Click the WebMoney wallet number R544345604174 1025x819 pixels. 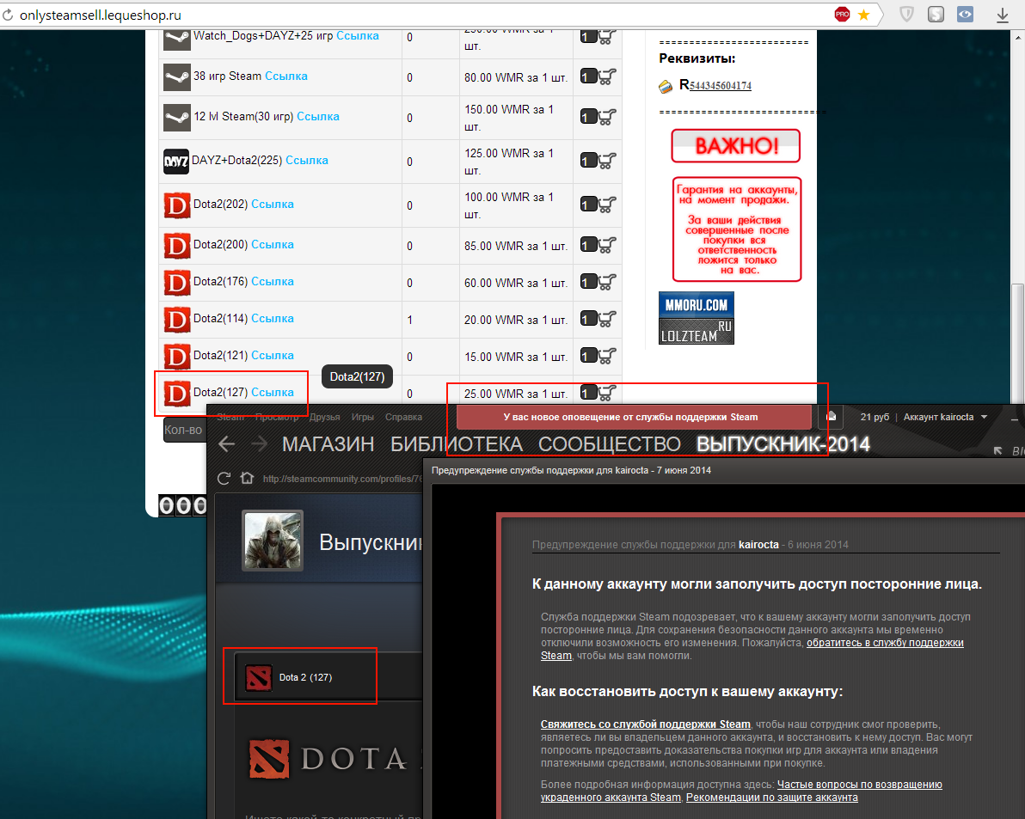(x=715, y=85)
